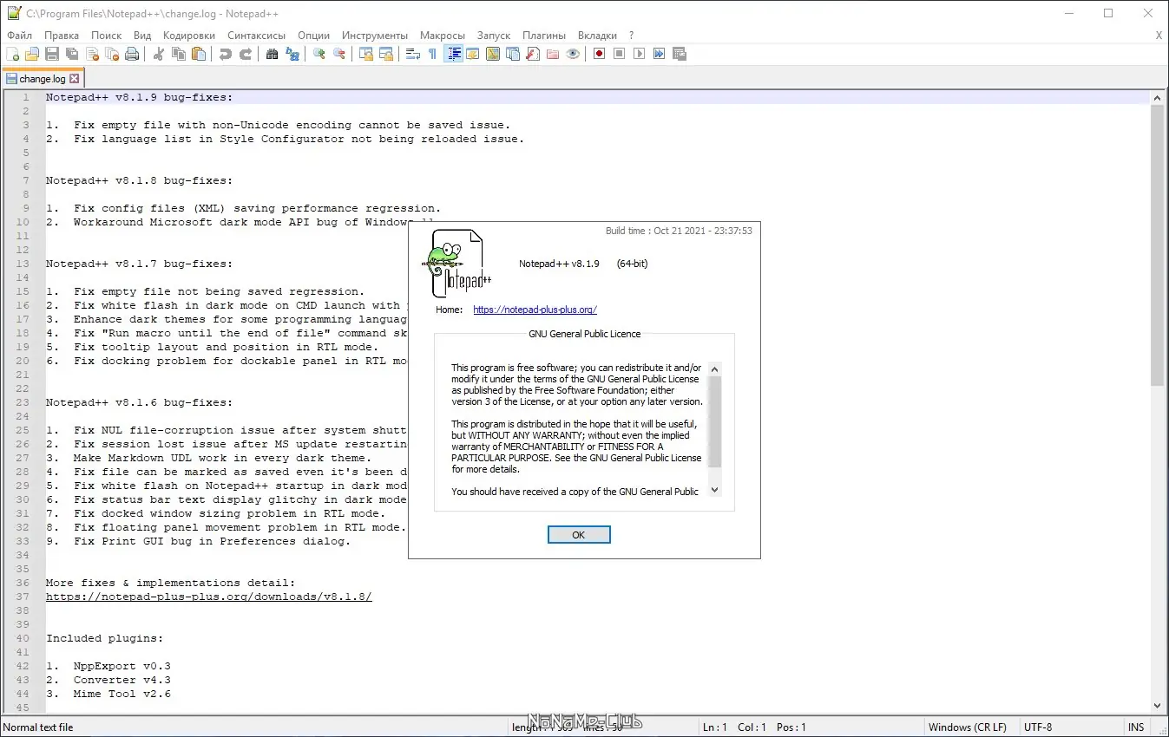1169x737 pixels.
Task: Open the Поиск menu
Action: pyautogui.click(x=106, y=36)
